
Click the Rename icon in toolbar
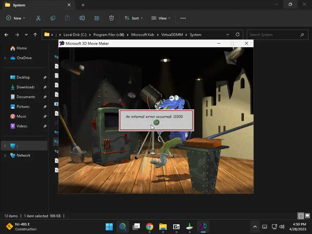(x=82, y=18)
